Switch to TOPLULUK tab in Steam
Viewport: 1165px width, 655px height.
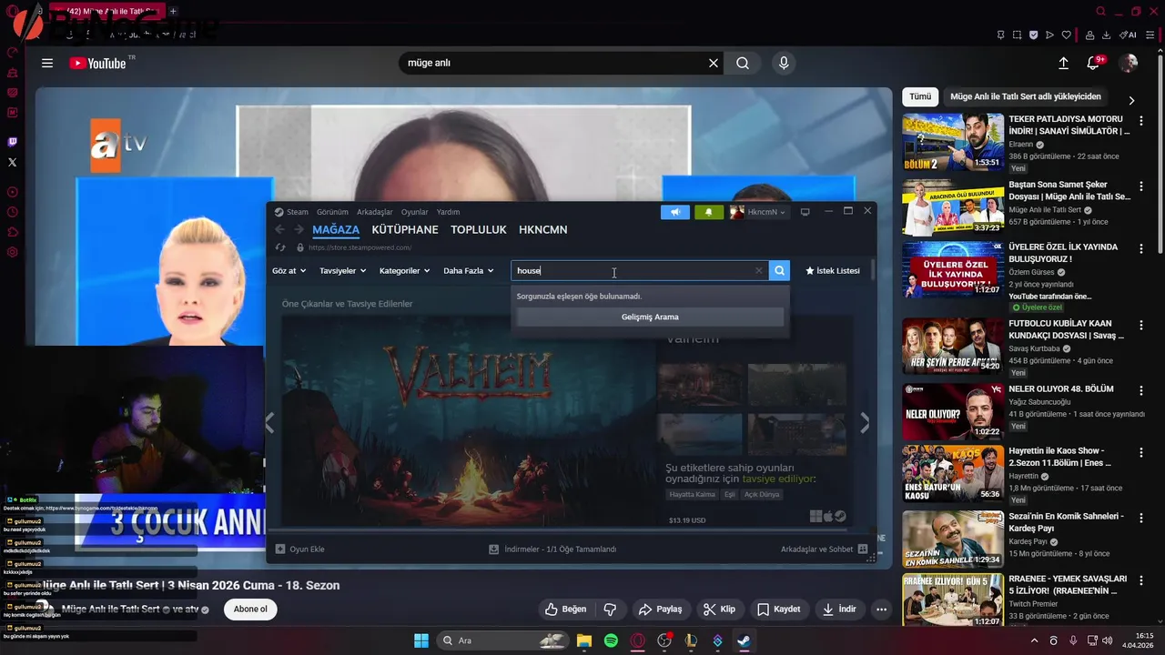(x=479, y=230)
